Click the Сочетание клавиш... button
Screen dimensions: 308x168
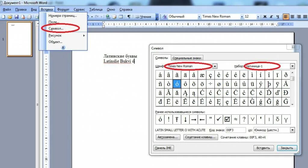coord(200,137)
